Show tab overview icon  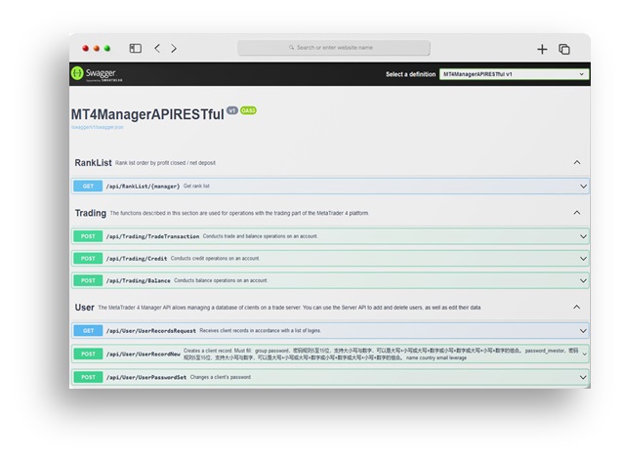(564, 49)
